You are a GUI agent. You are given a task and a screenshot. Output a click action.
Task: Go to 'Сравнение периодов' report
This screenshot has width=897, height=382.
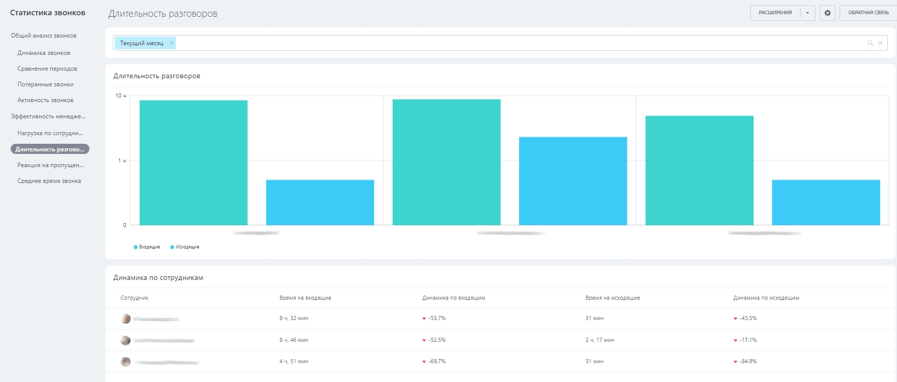coord(47,69)
